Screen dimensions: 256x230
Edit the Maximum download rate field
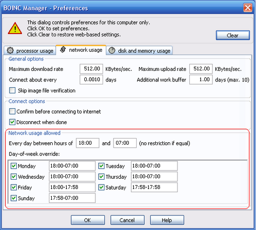tap(91, 69)
